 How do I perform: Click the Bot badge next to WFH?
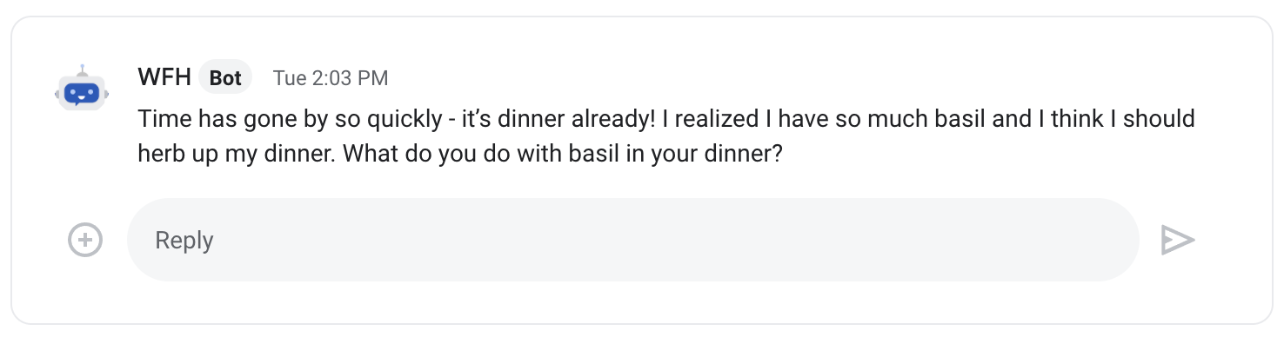[x=225, y=78]
